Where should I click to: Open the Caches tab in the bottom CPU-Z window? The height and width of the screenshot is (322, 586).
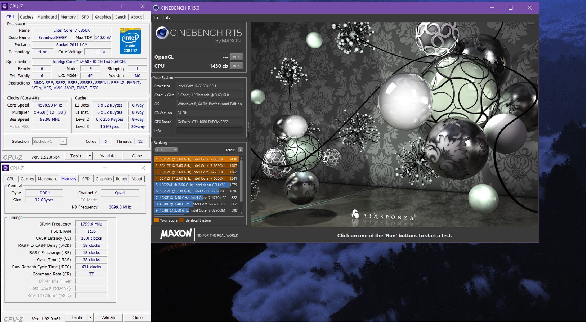click(27, 179)
